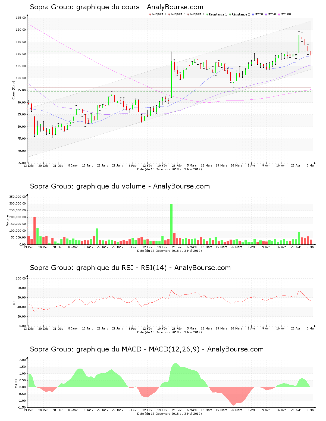The image size is (326, 421).
Task: Select the 'Résistance 1' legend label
Action: (x=218, y=14)
